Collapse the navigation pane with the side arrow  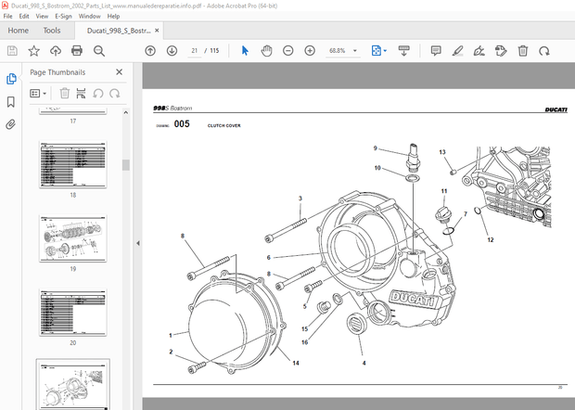pos(138,243)
